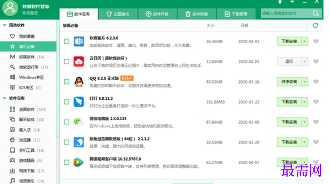Expand install options arrow for 微信电脑版

(305, 122)
